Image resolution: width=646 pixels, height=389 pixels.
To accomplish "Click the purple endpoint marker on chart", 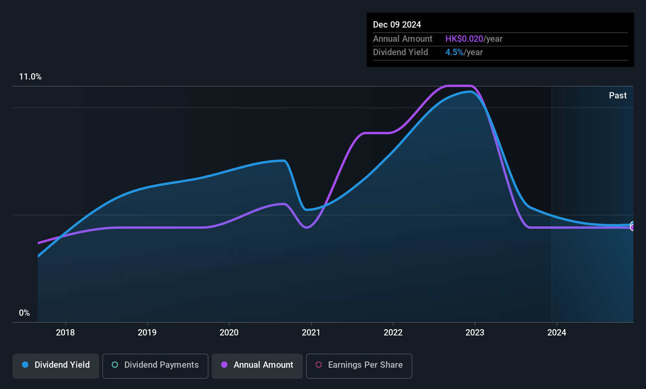I will coord(632,228).
